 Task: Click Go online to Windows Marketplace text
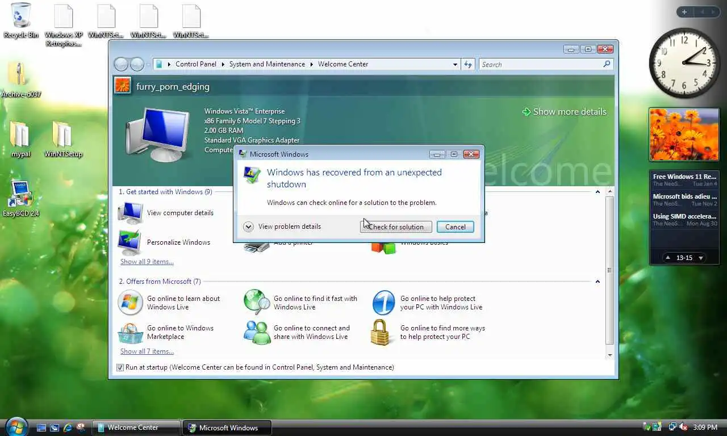[180, 333]
